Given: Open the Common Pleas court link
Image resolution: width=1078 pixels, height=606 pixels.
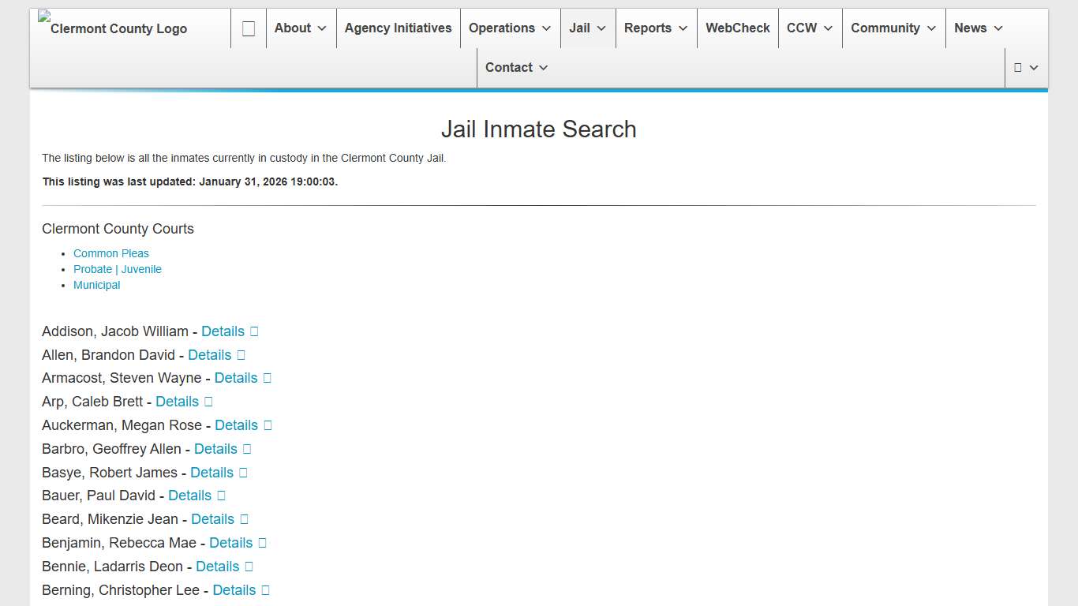Looking at the screenshot, I should click(110, 253).
